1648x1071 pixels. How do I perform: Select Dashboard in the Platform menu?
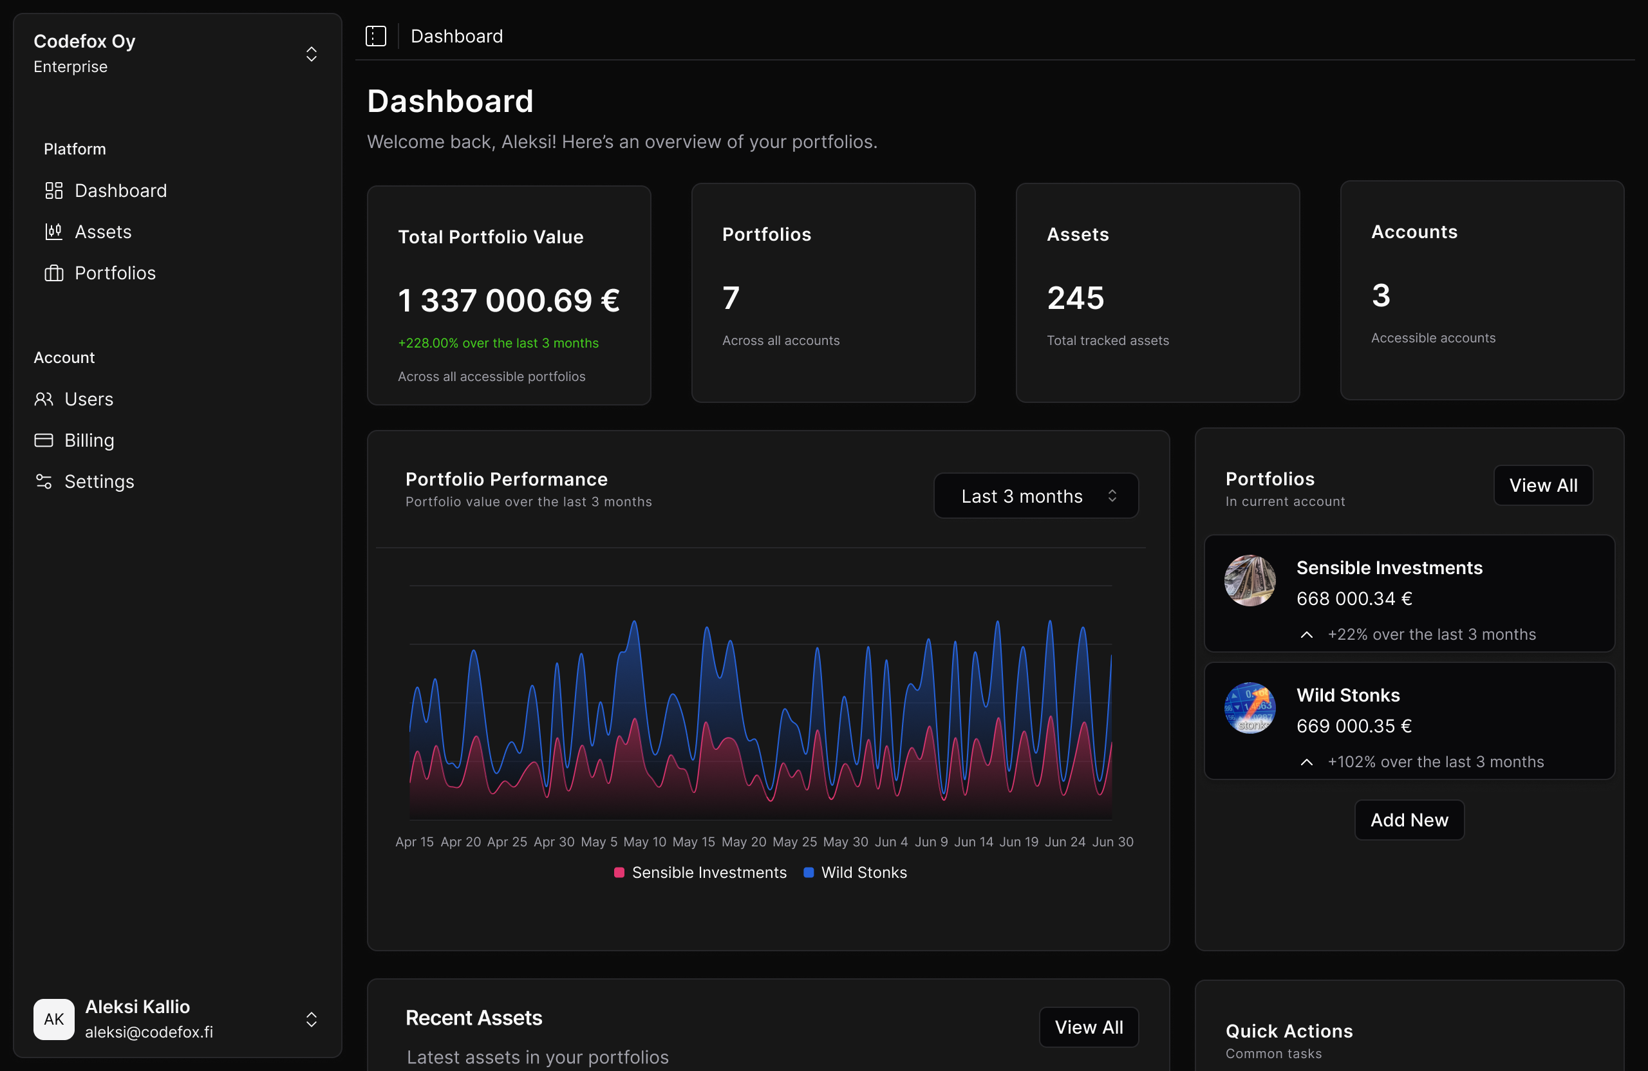[x=121, y=191]
